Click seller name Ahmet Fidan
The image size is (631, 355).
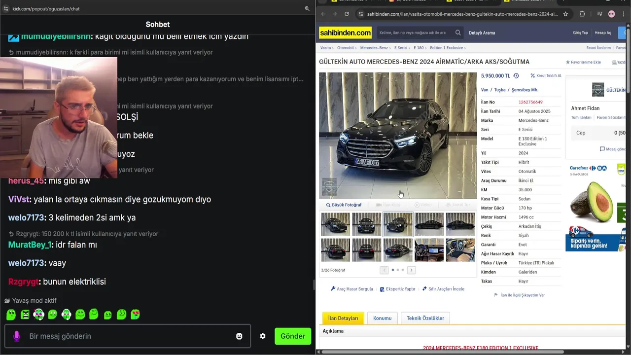coord(585,108)
